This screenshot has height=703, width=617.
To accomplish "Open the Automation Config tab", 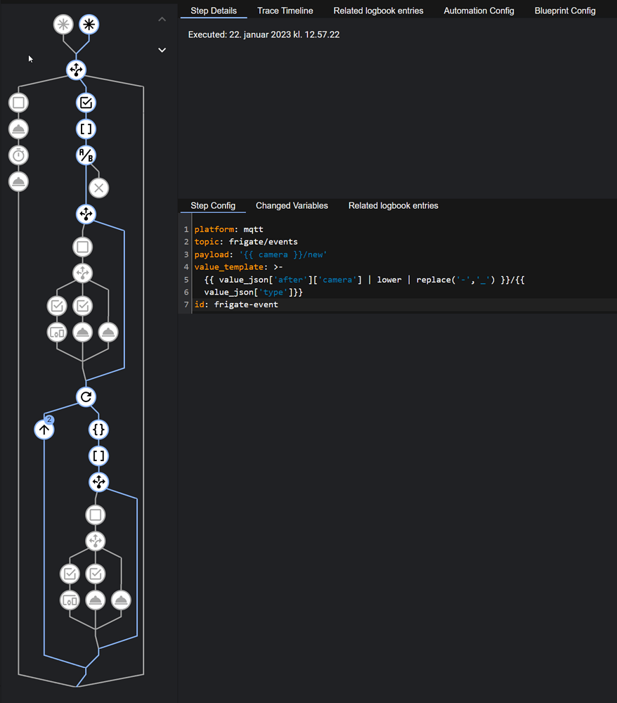I will (x=479, y=11).
